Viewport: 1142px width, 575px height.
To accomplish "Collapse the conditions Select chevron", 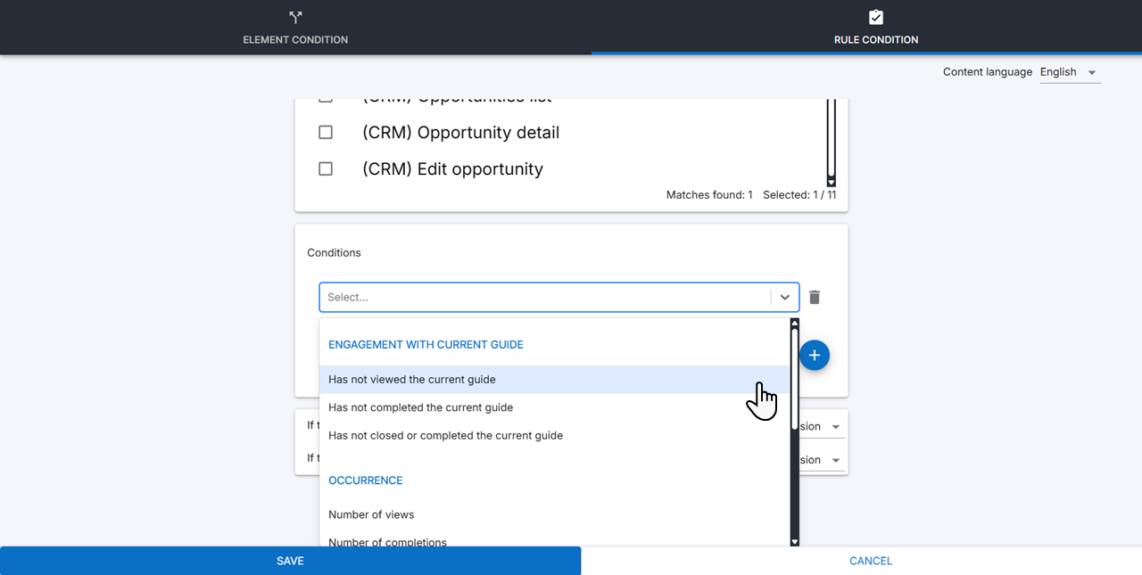I will (x=785, y=298).
